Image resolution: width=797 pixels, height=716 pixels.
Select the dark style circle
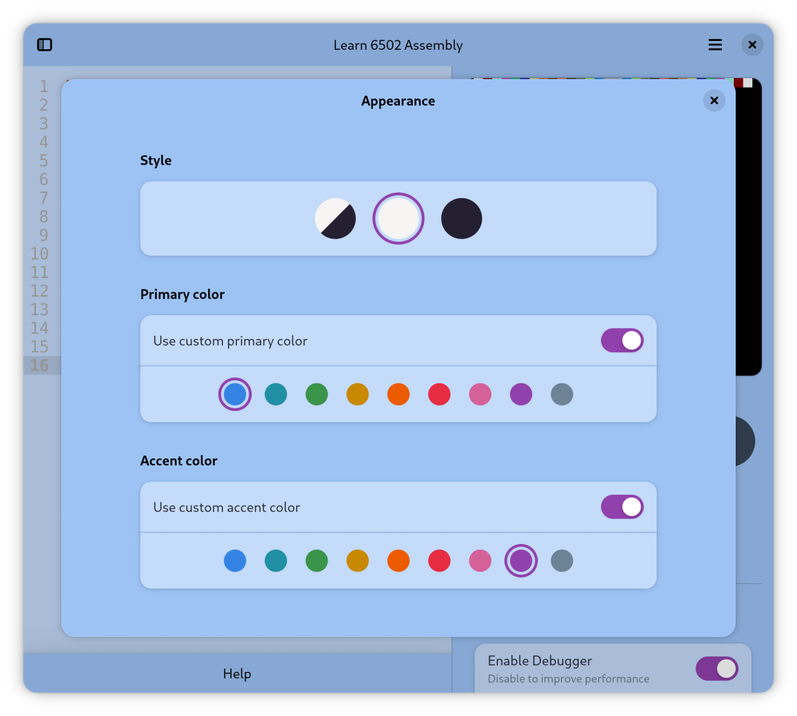pyautogui.click(x=462, y=219)
